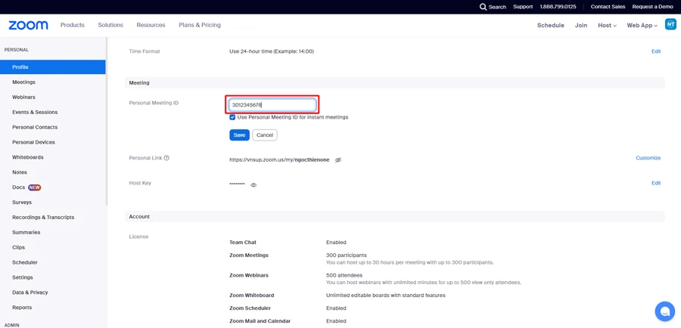Toggle Personal Link visibility eye icon
Screen dimensions: 681x328
338,160
